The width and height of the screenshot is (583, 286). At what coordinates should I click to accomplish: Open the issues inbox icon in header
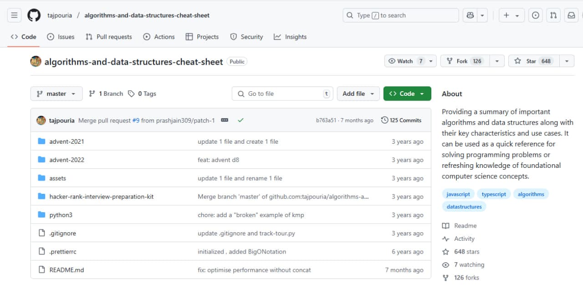pos(536,15)
